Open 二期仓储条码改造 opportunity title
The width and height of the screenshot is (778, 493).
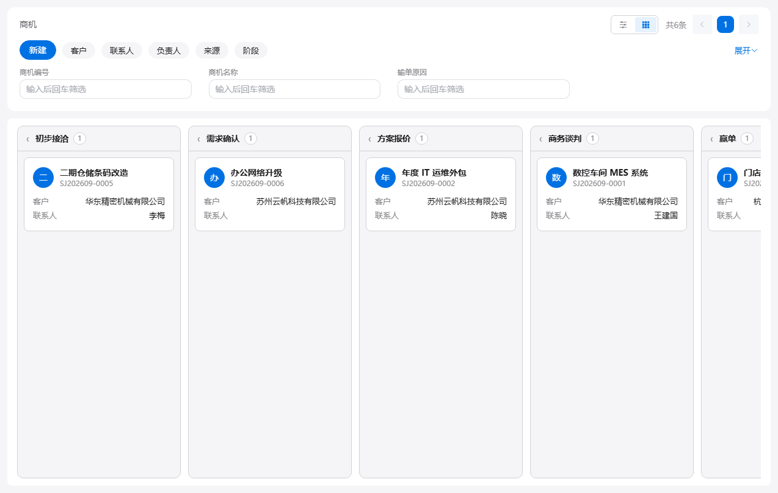click(94, 173)
